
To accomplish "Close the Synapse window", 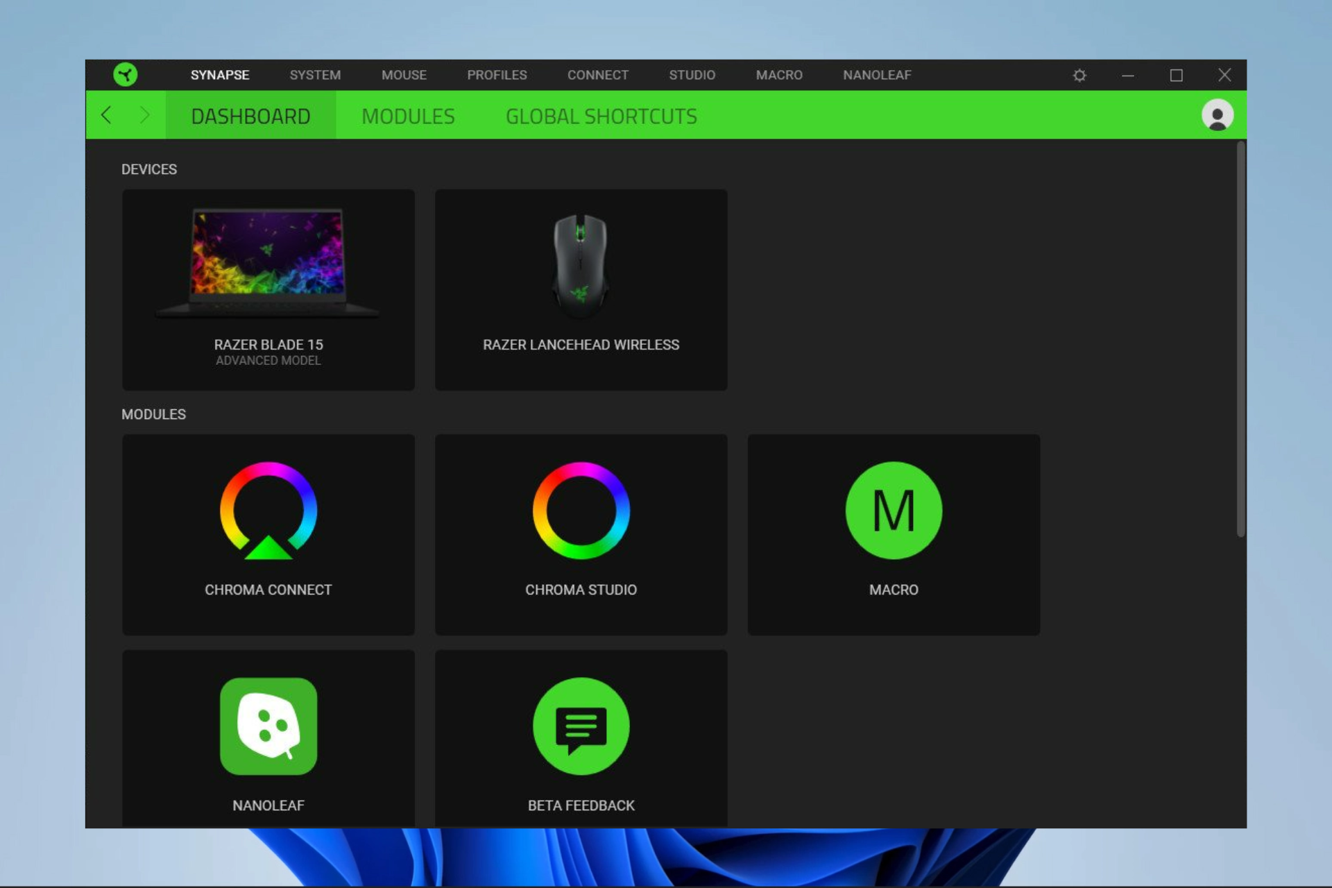I will tap(1224, 75).
